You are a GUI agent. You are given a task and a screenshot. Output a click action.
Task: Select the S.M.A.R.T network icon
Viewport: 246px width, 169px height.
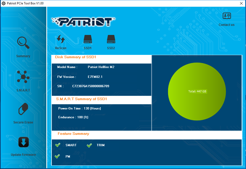[23, 77]
